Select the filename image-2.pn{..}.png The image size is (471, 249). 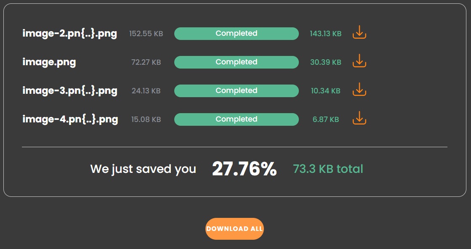tap(70, 33)
